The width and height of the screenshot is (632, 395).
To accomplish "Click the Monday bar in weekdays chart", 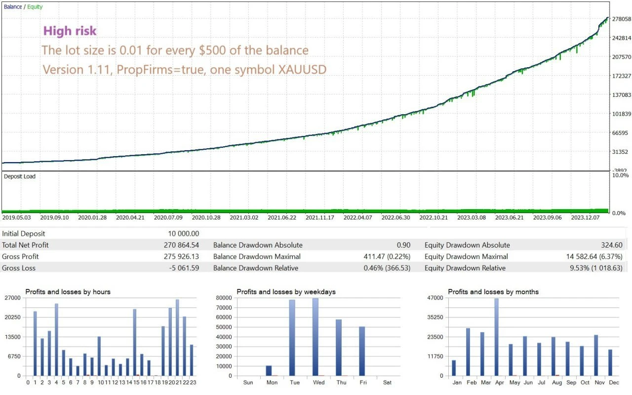I will click(x=269, y=370).
